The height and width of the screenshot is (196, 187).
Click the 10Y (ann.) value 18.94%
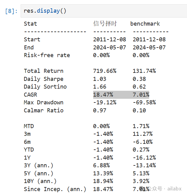coord(103,181)
